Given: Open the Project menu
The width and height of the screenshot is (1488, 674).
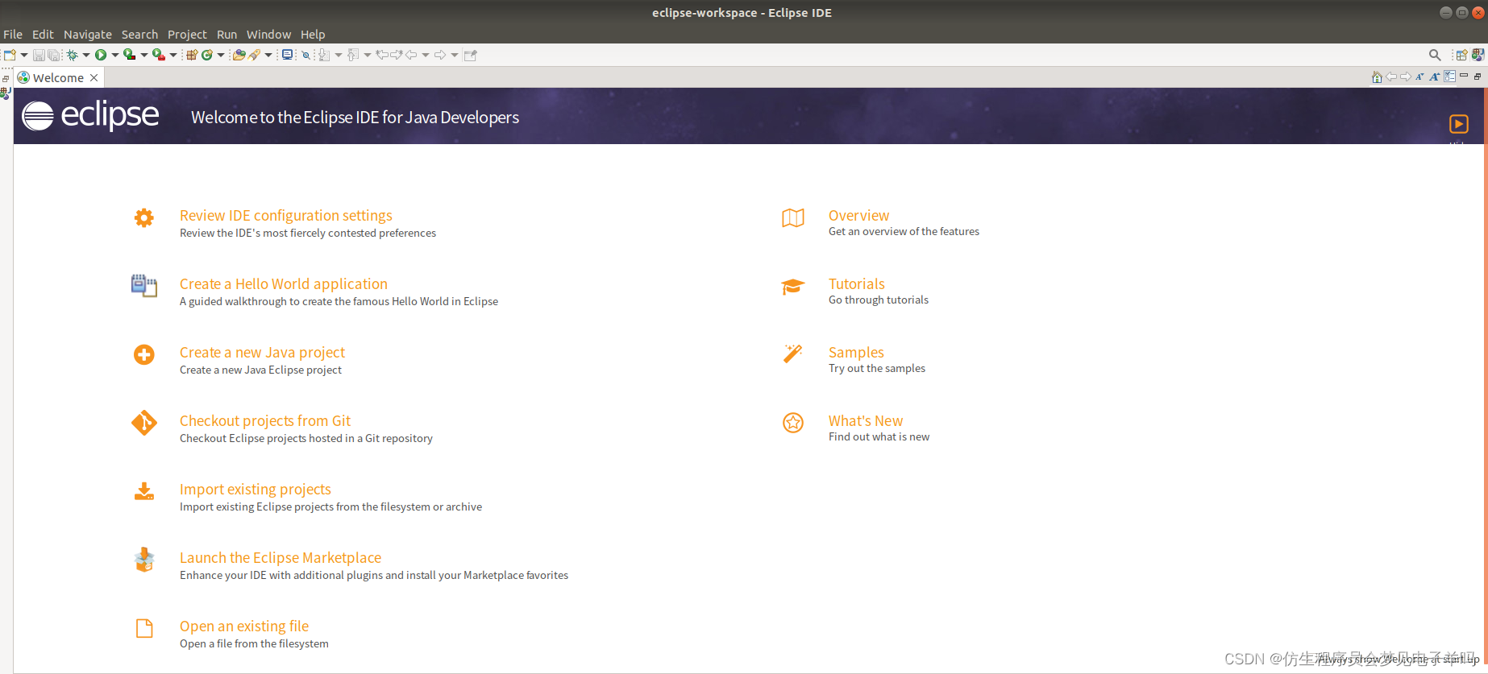Looking at the screenshot, I should 187,35.
